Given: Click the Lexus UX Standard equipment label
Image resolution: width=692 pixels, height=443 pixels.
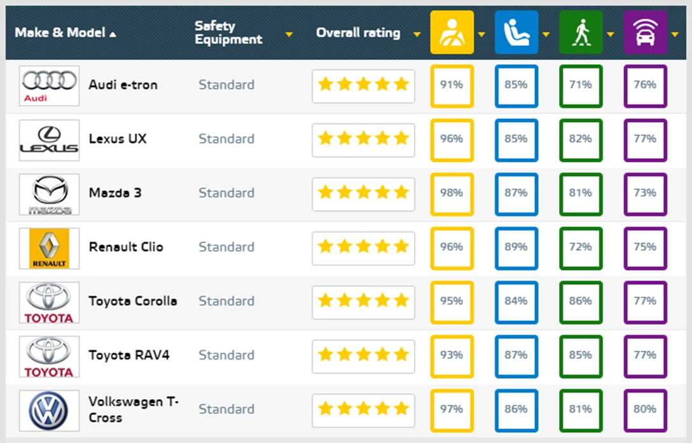Looking at the screenshot, I should 226,139.
